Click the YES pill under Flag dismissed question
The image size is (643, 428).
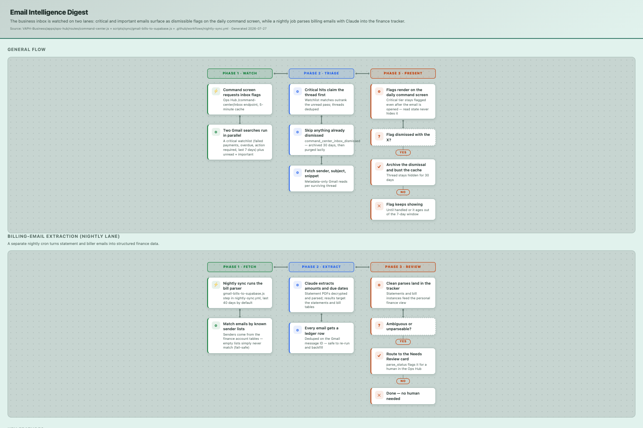click(403, 153)
